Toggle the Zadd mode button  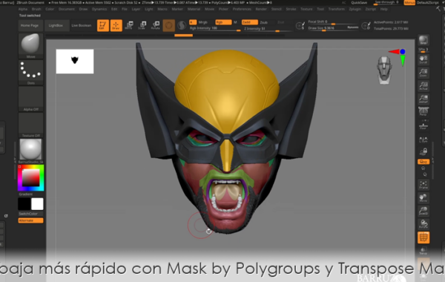coord(249,22)
